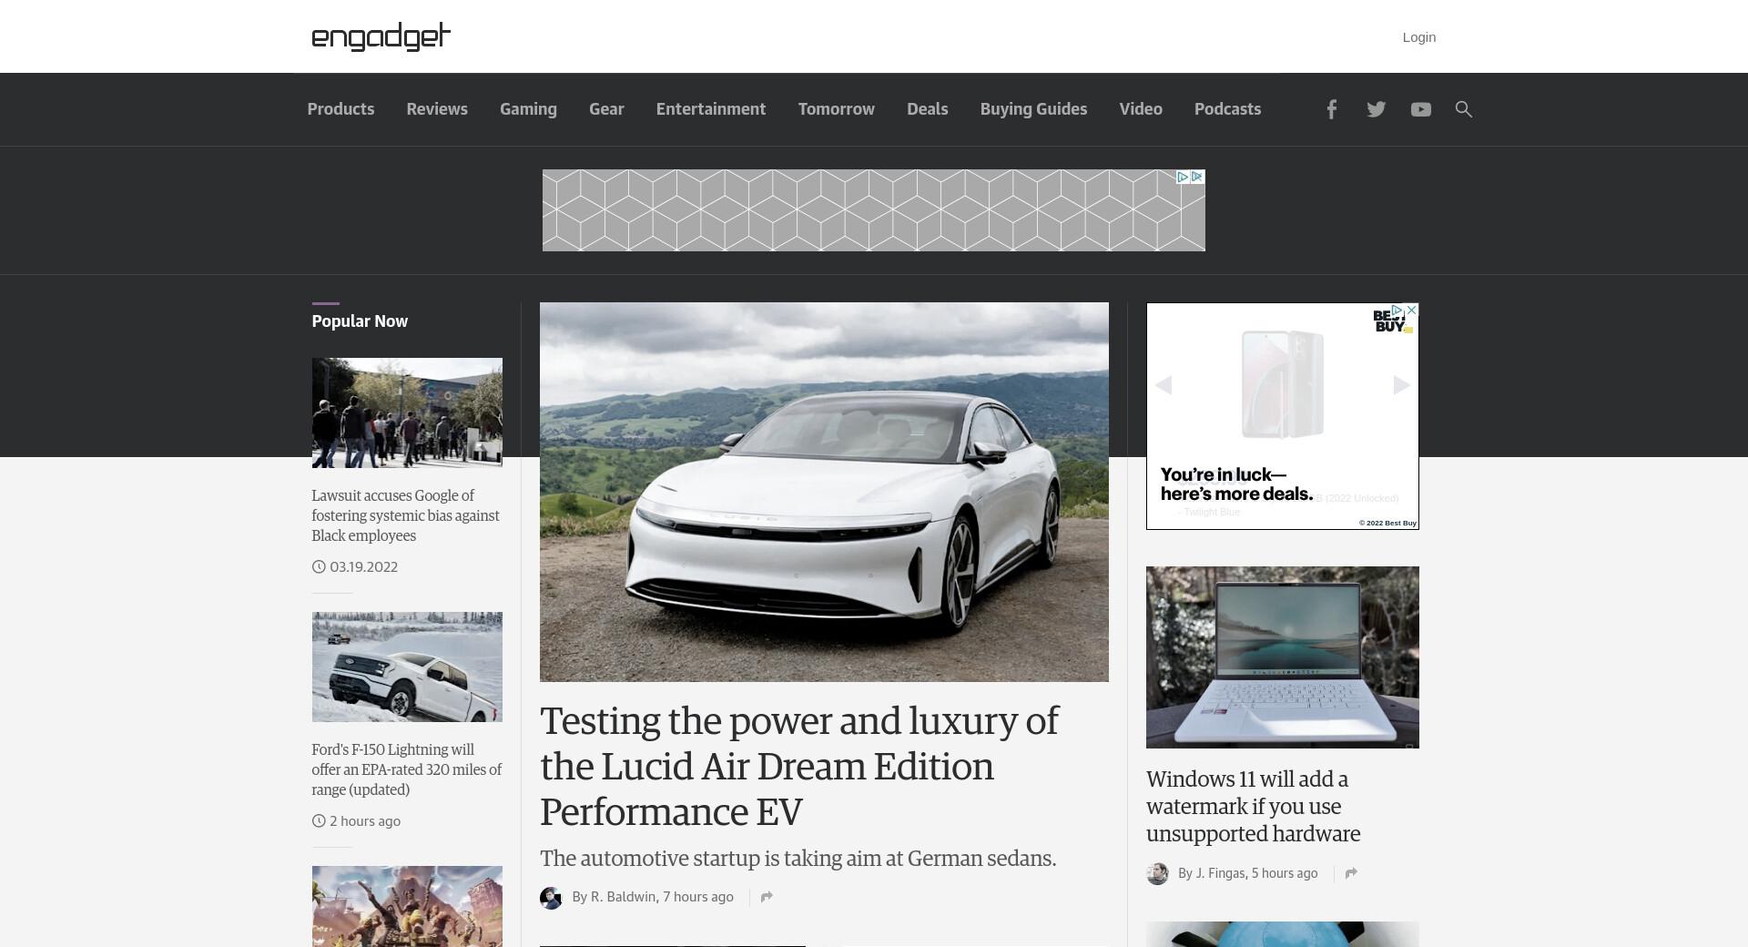Open the Google lawsuit article link

[405, 515]
